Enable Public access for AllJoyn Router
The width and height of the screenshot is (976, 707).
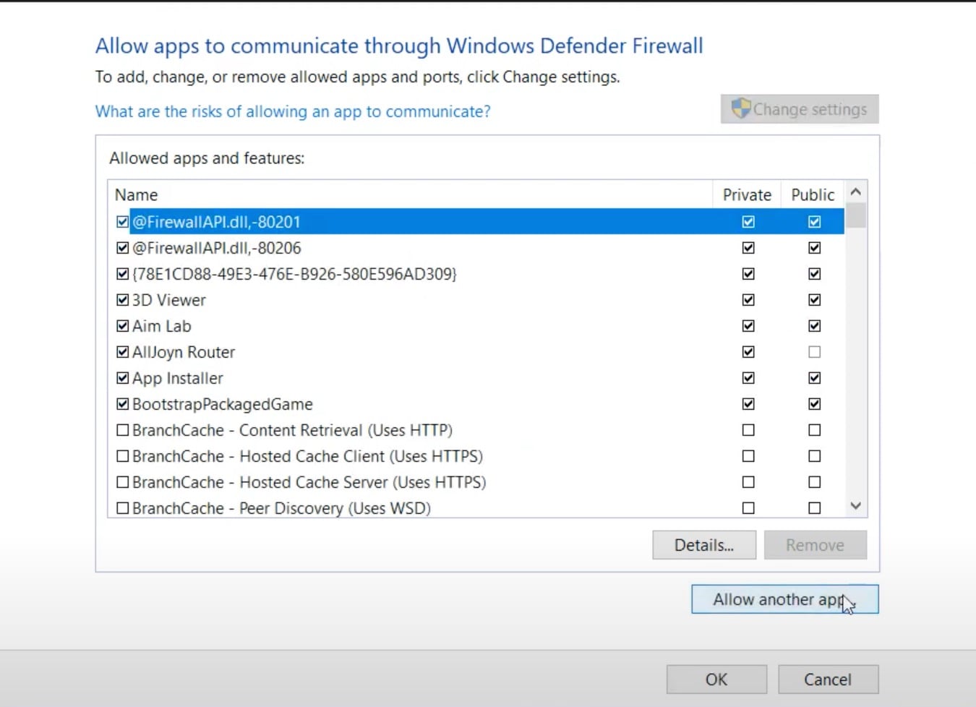tap(814, 352)
